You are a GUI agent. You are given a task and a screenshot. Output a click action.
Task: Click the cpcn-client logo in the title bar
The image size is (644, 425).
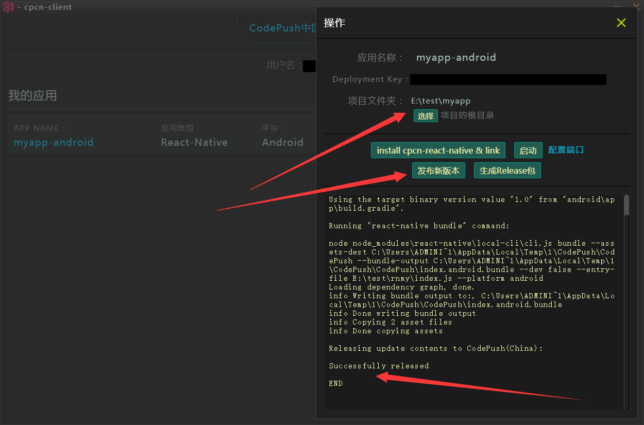[8, 7]
